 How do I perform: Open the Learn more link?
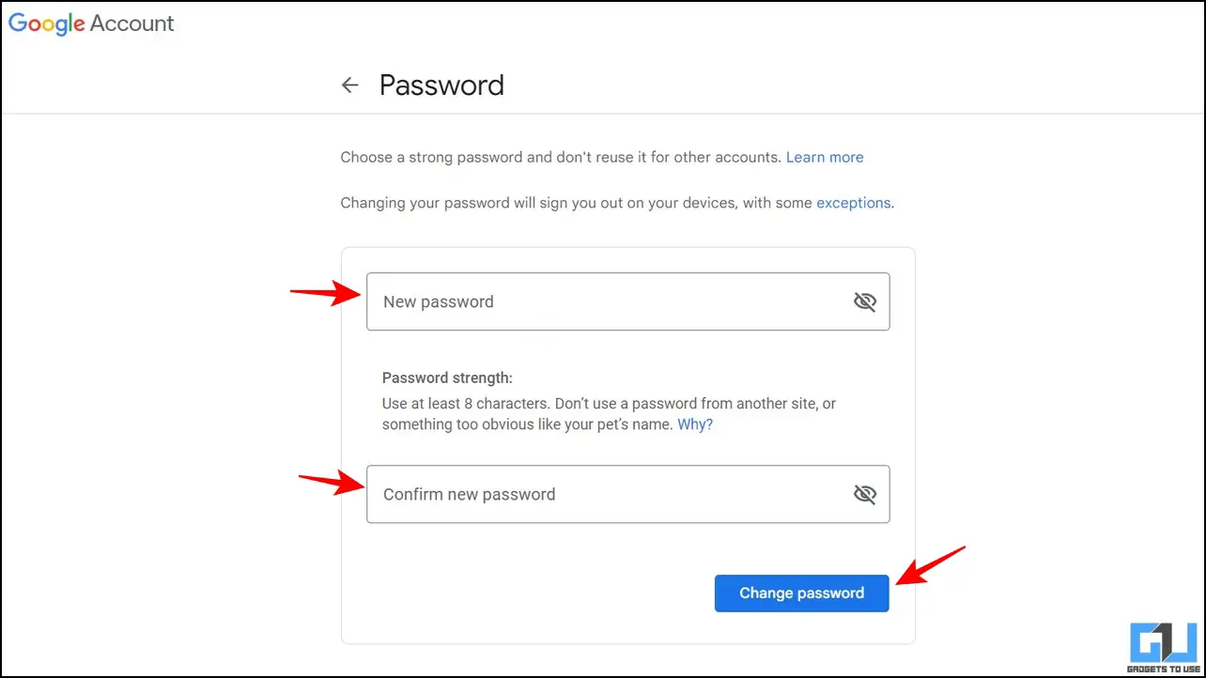[825, 157]
